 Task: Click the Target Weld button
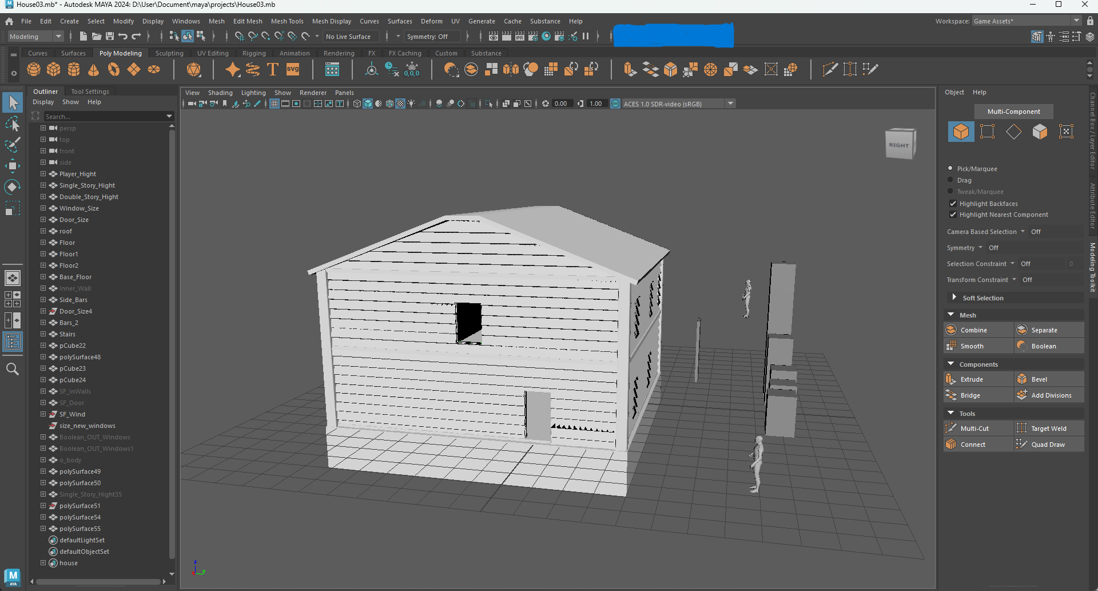point(1049,429)
